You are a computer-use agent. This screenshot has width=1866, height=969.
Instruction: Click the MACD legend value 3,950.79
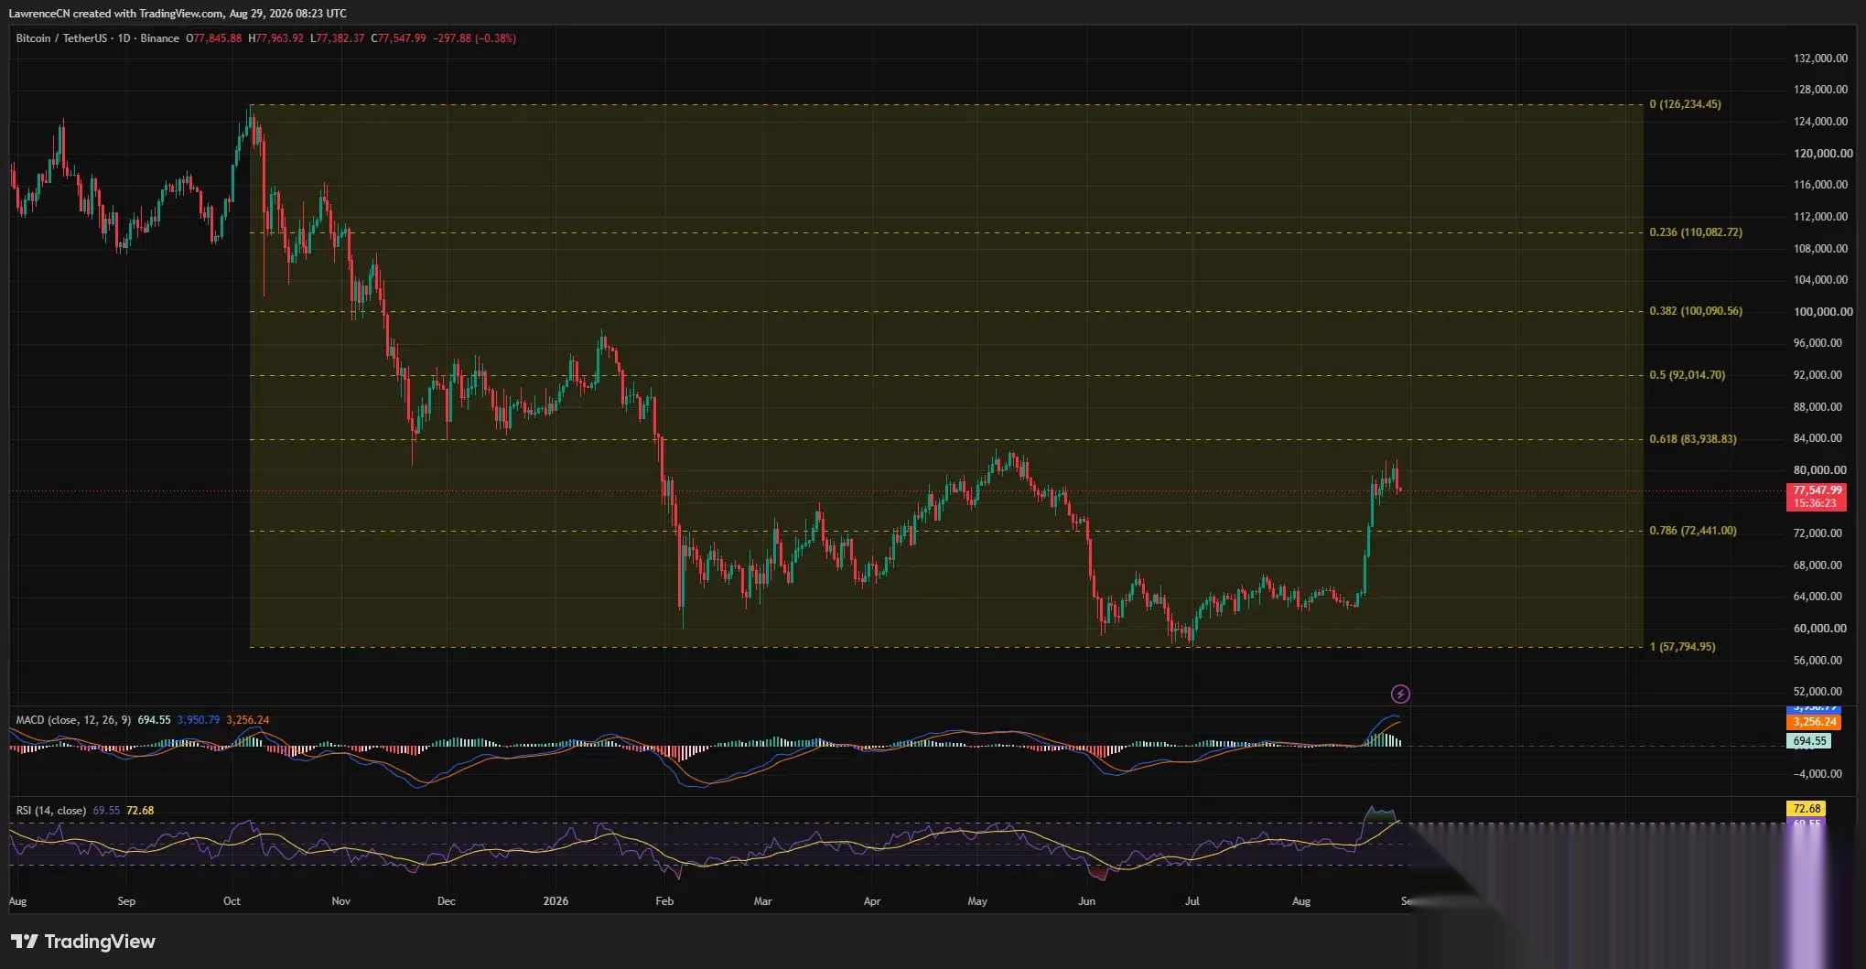click(198, 720)
